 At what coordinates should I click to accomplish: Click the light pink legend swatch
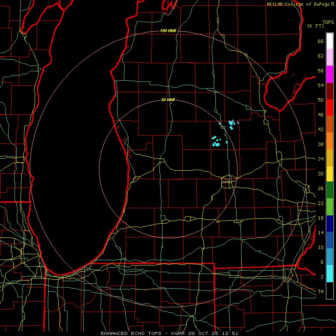click(330, 57)
